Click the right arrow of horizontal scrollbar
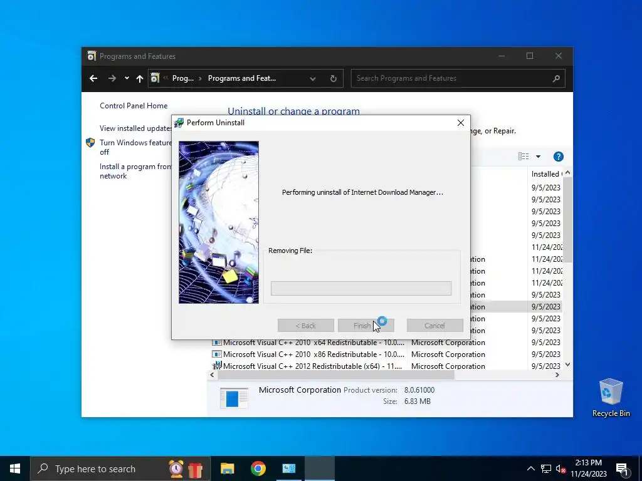 (x=557, y=375)
